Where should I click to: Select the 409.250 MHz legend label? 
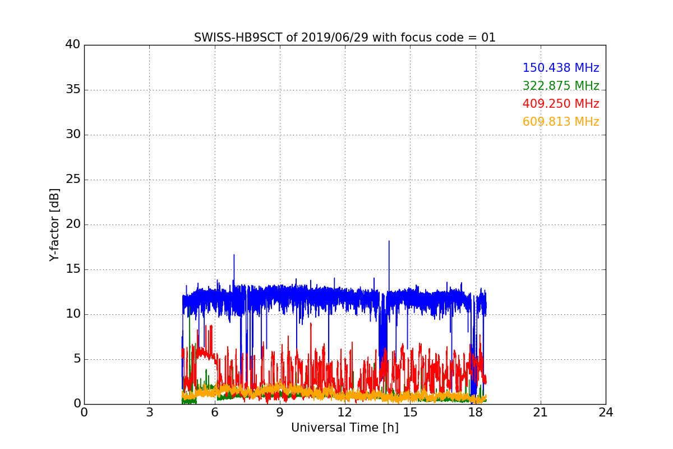coord(561,104)
